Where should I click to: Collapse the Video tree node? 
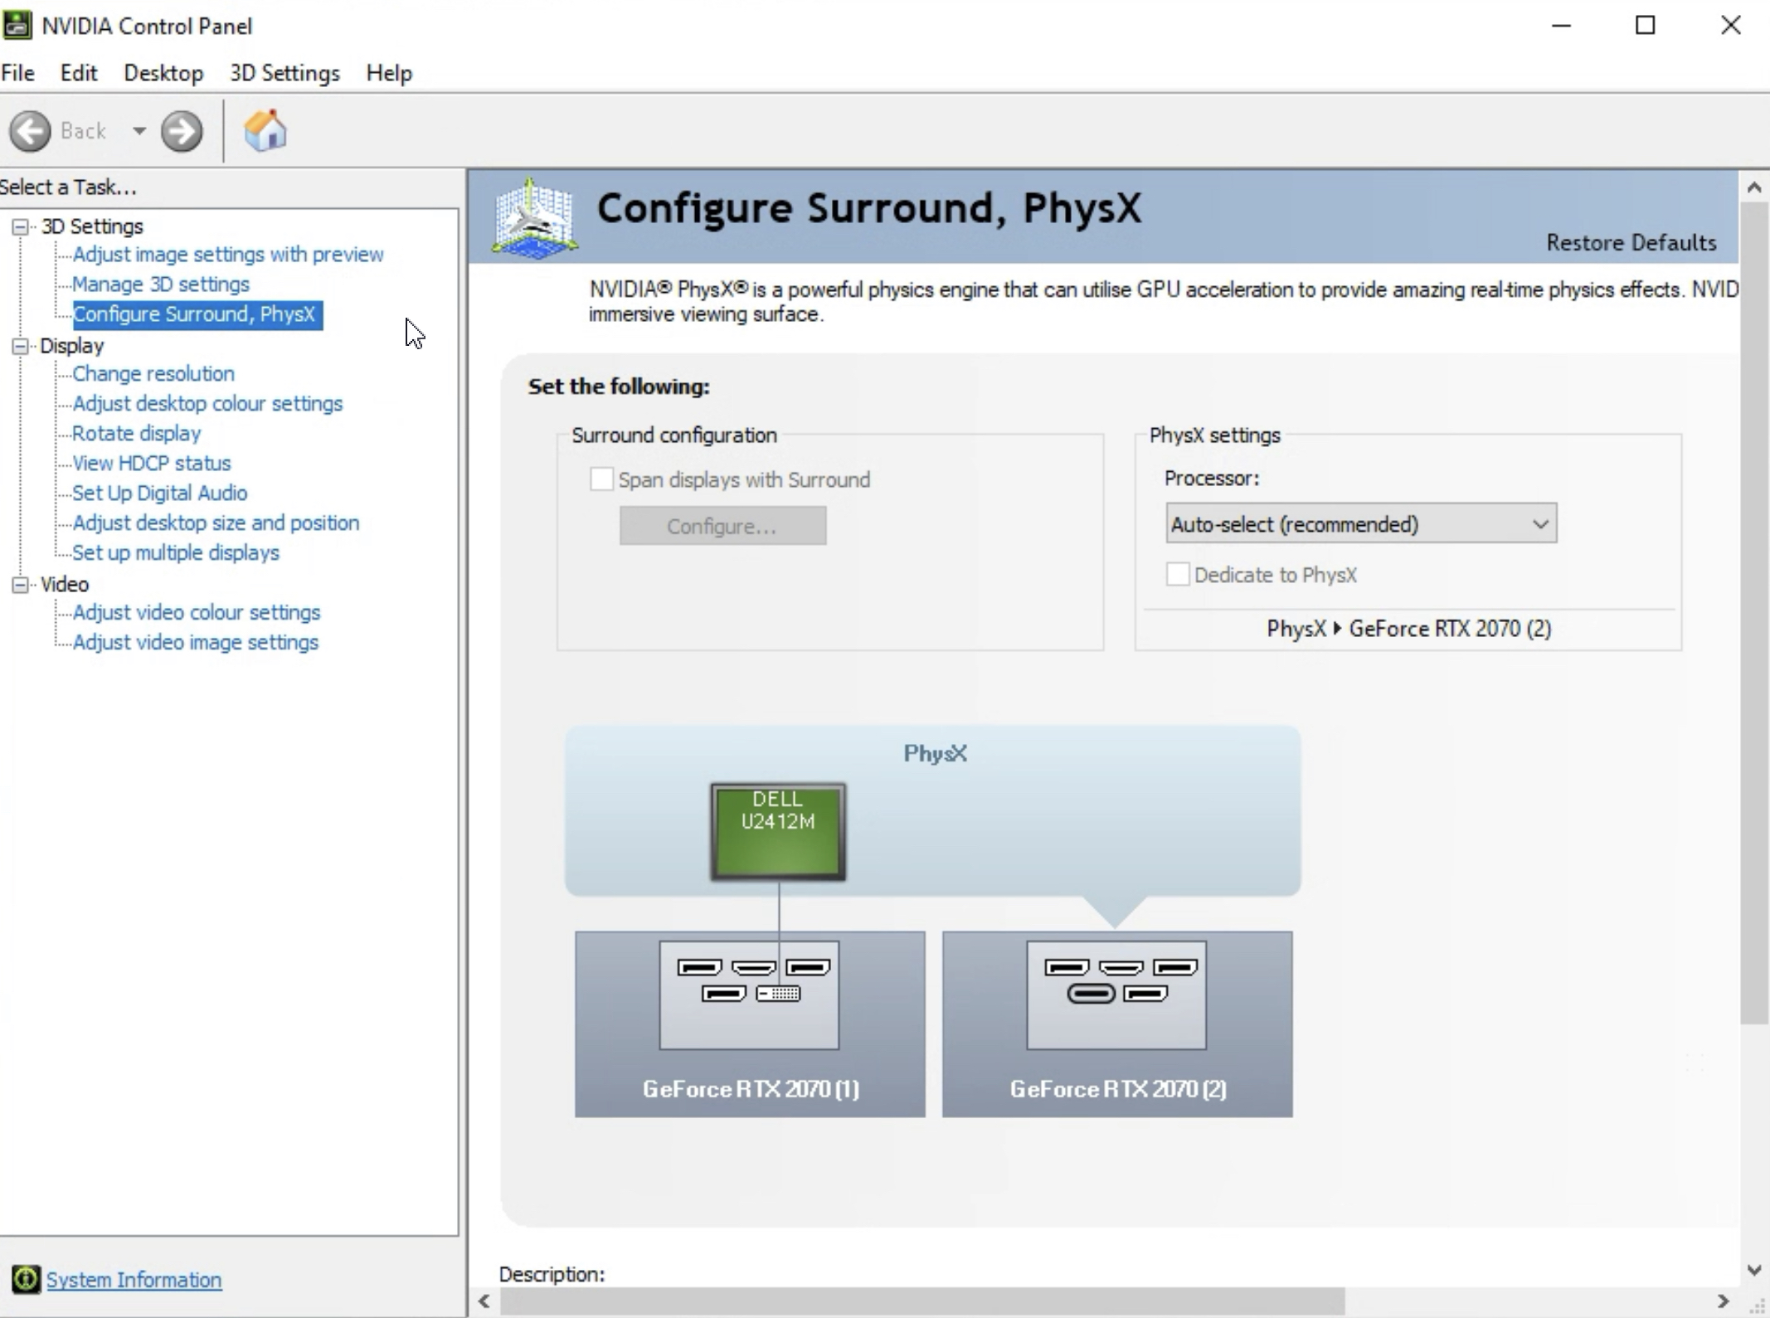[x=20, y=585]
